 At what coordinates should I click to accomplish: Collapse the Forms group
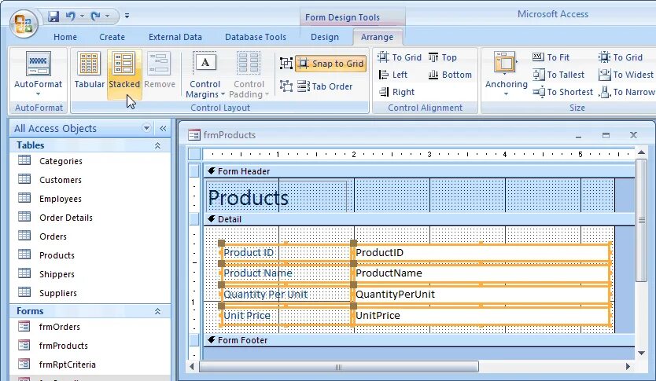pos(158,311)
